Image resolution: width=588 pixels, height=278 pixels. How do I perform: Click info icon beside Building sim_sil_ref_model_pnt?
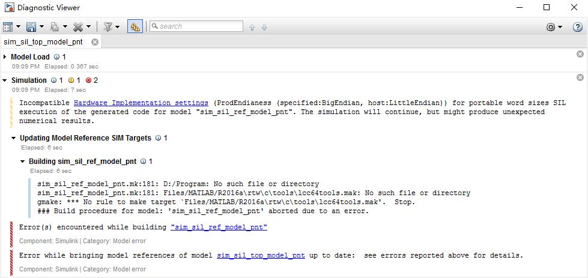pyautogui.click(x=144, y=162)
